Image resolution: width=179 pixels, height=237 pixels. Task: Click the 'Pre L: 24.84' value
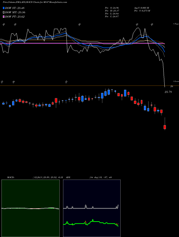tap(112, 14)
